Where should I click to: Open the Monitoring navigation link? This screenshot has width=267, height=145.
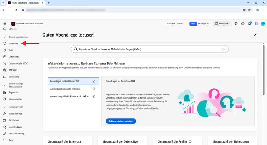tap(14, 77)
